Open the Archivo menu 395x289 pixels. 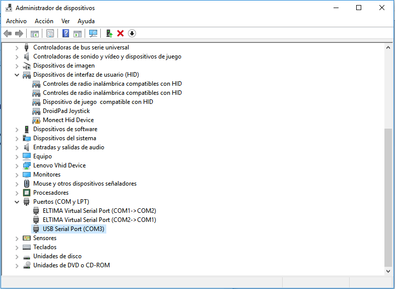pos(16,21)
